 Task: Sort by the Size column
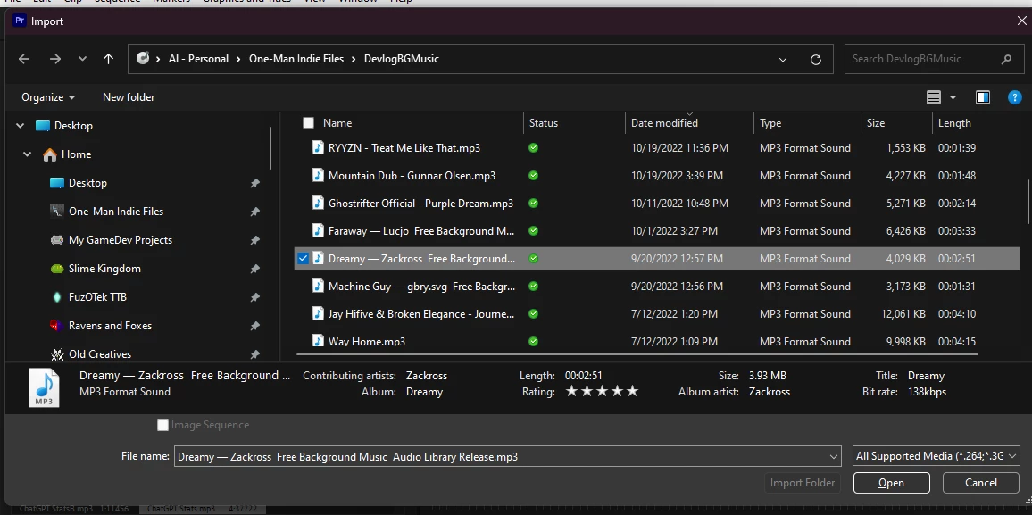coord(876,123)
